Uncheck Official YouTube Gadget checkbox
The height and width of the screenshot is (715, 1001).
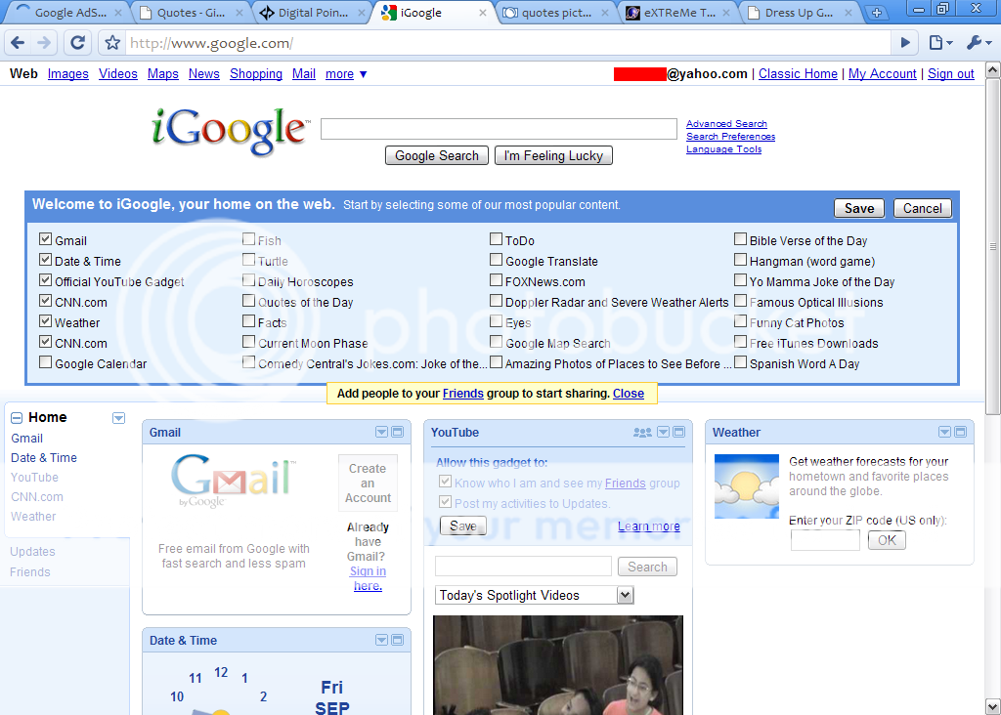(x=45, y=280)
